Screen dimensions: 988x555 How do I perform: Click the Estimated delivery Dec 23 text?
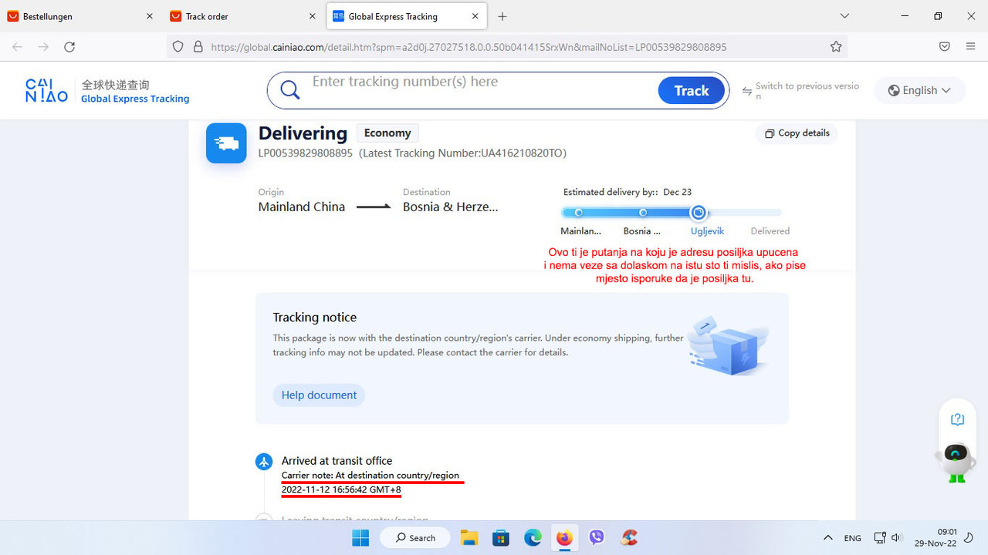tap(628, 192)
